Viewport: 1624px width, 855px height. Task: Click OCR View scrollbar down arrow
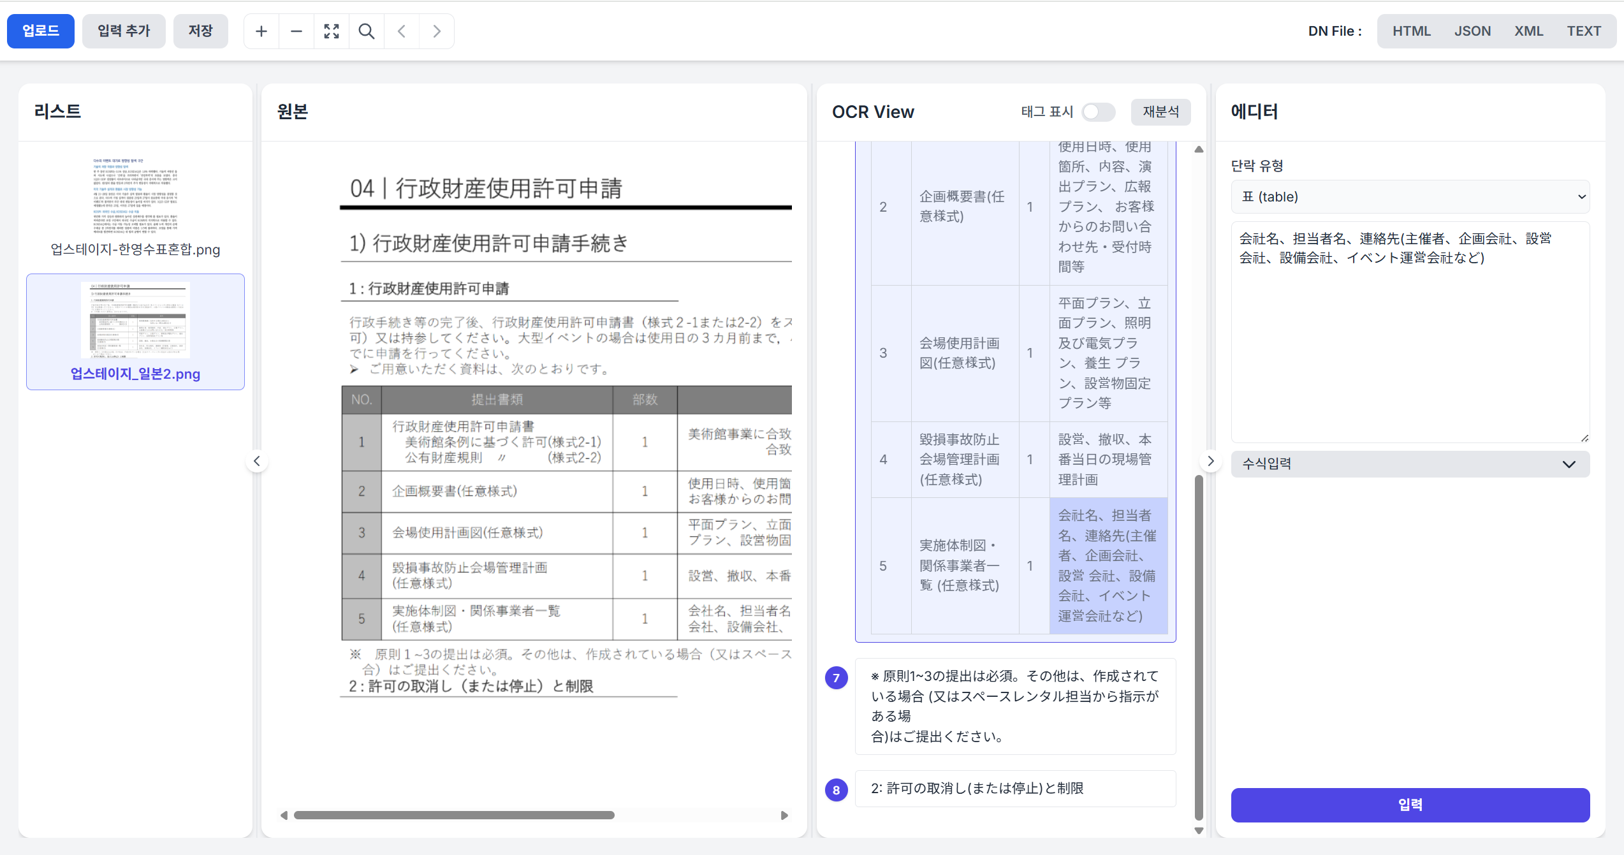click(x=1199, y=831)
